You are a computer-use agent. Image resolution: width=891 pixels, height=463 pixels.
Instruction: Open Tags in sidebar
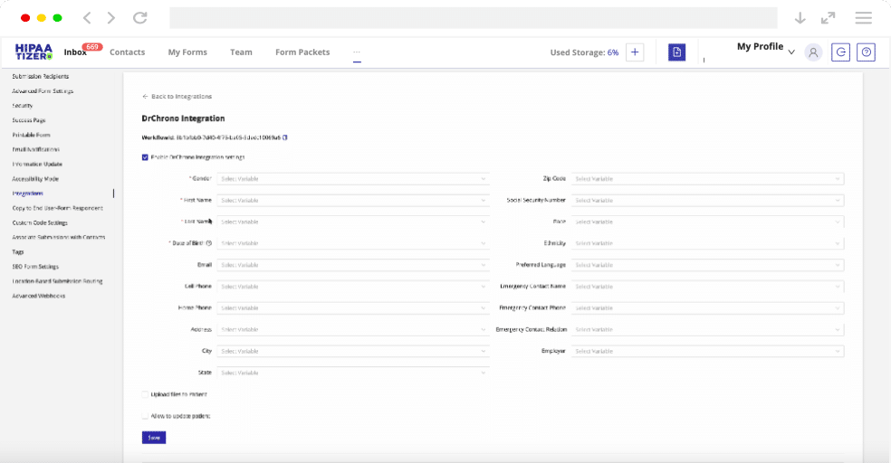(18, 252)
